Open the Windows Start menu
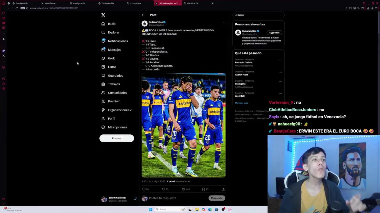Image resolution: width=380 pixels, height=213 pixels. 151,209
